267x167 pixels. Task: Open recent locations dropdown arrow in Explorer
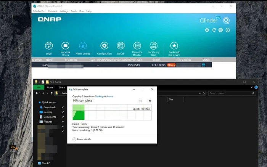(x=48, y=93)
